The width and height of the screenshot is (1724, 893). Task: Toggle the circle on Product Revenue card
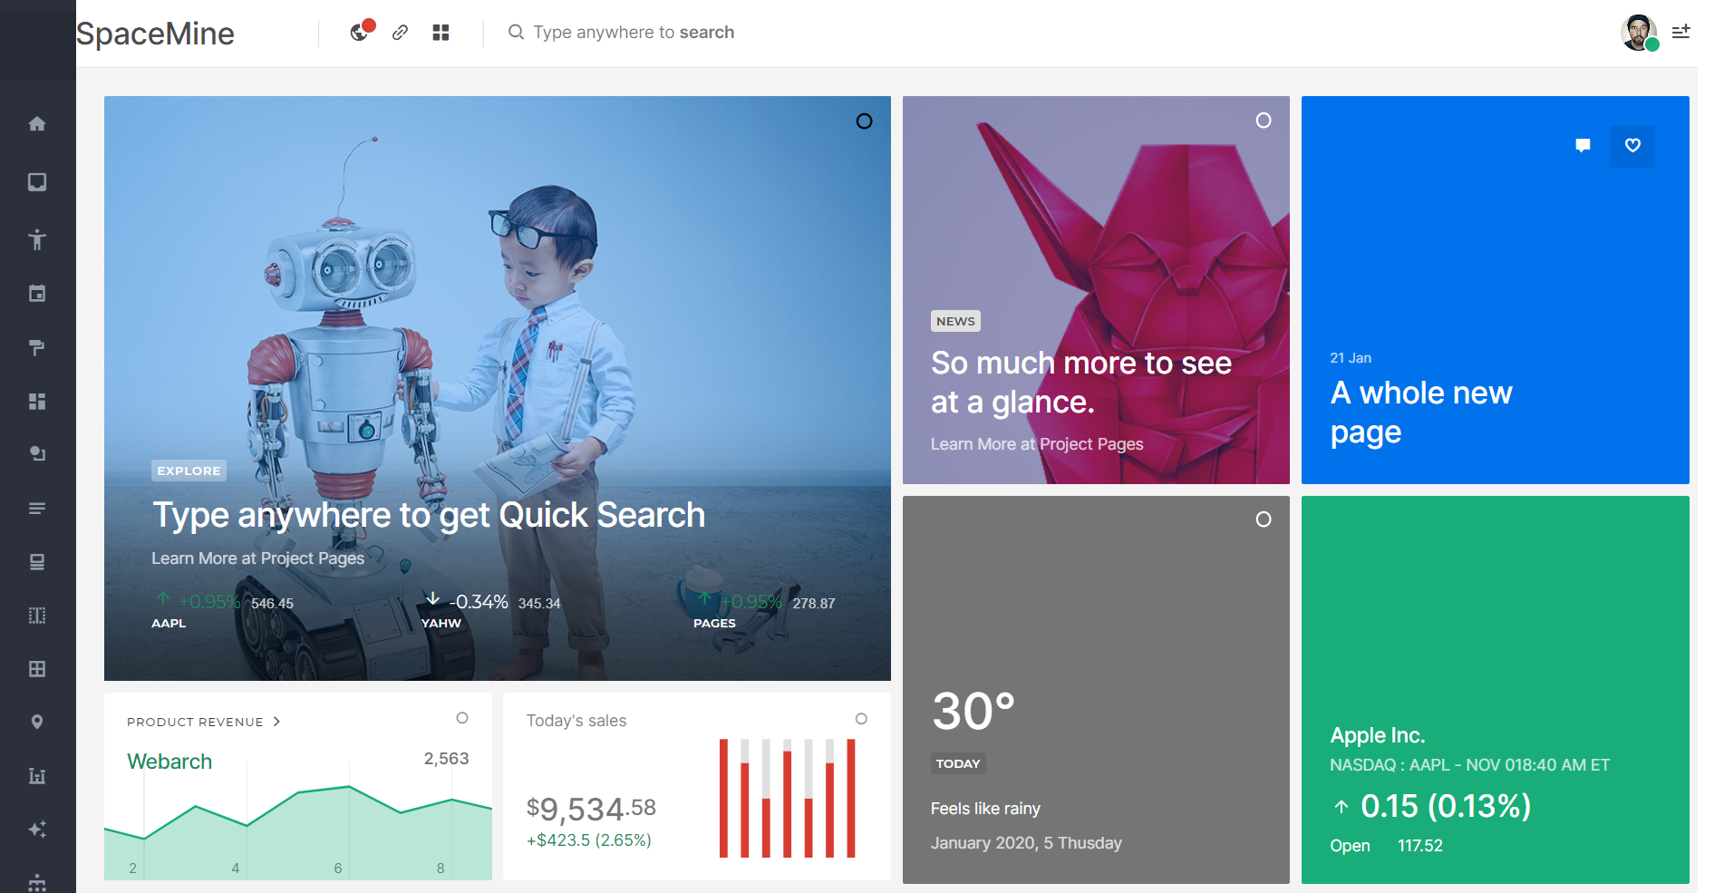pos(462,718)
